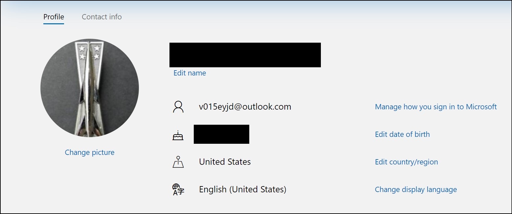Open the Profile tab

(54, 17)
